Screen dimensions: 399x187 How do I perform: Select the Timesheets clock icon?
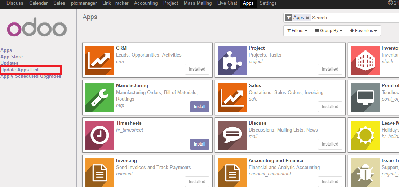click(x=100, y=135)
